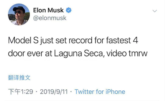Click the word "iPhone" in the source label
This screenshot has height=101, width=165.
click(x=115, y=92)
